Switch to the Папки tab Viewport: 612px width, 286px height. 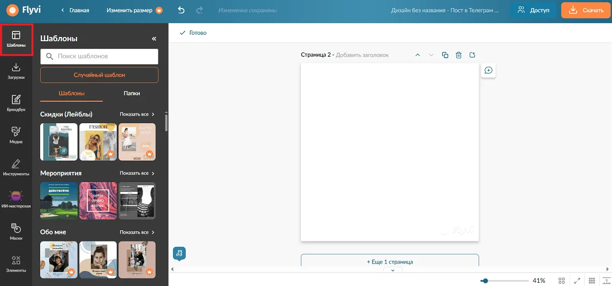click(132, 93)
